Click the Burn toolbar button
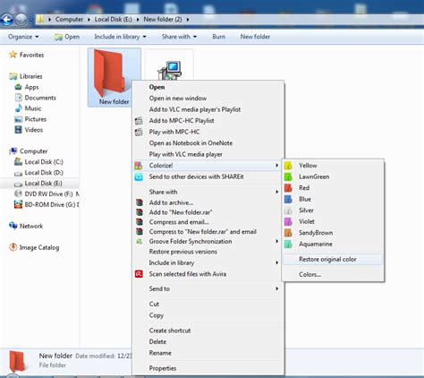424x378 pixels. point(218,37)
